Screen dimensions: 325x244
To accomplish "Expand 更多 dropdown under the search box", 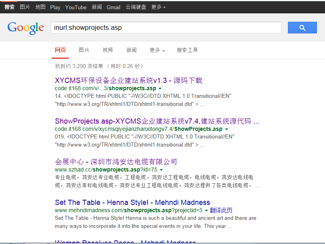I will click(157, 50).
